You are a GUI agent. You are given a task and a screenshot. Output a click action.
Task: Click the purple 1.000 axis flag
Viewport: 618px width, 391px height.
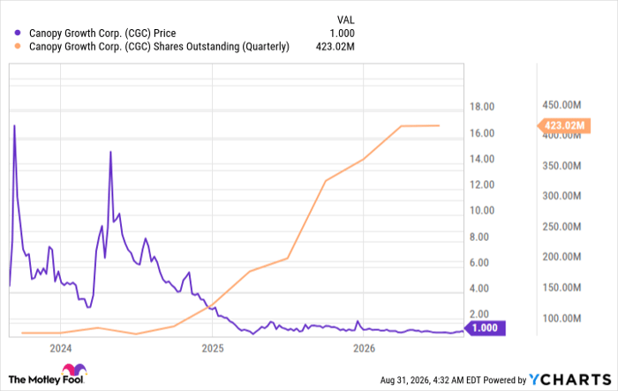tap(485, 328)
